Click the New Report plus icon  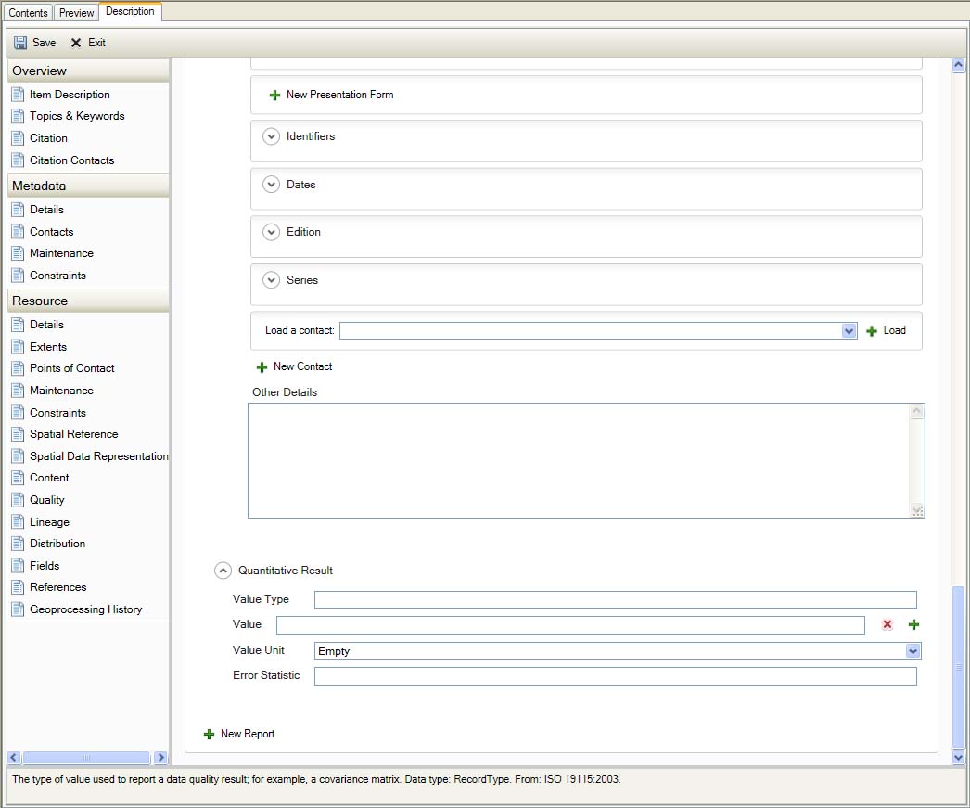(x=209, y=735)
